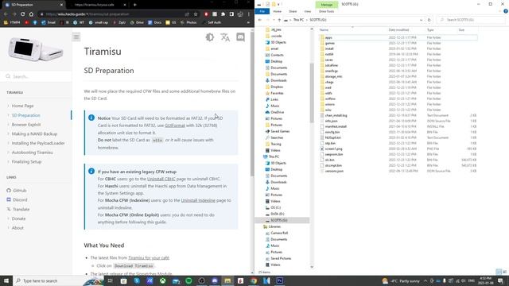Open the Github link in sidebar
509x286 pixels.
tap(19, 191)
